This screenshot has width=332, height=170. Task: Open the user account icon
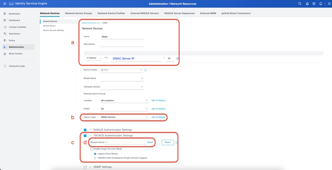pyautogui.click(x=329, y=4)
